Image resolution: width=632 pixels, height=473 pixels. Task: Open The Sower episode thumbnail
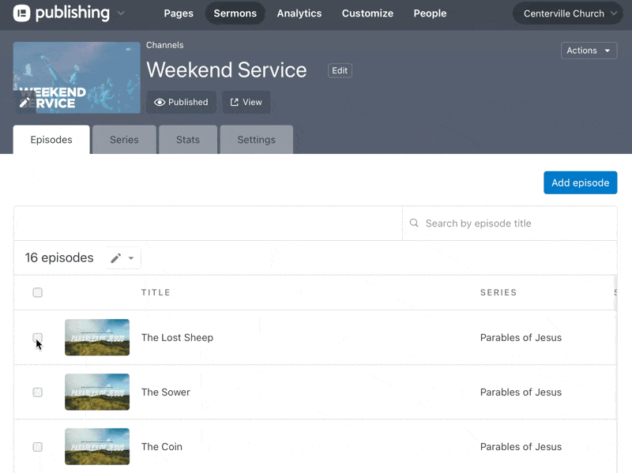click(x=97, y=392)
